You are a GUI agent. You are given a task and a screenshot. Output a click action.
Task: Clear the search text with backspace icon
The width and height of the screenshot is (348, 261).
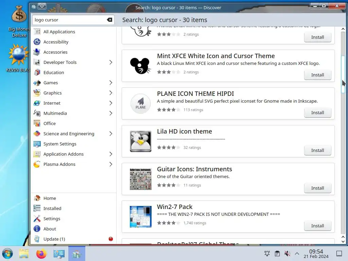109,20
